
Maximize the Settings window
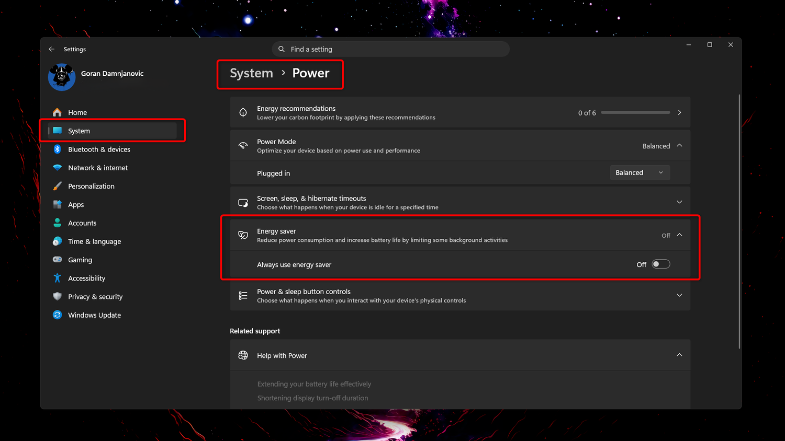pos(710,45)
